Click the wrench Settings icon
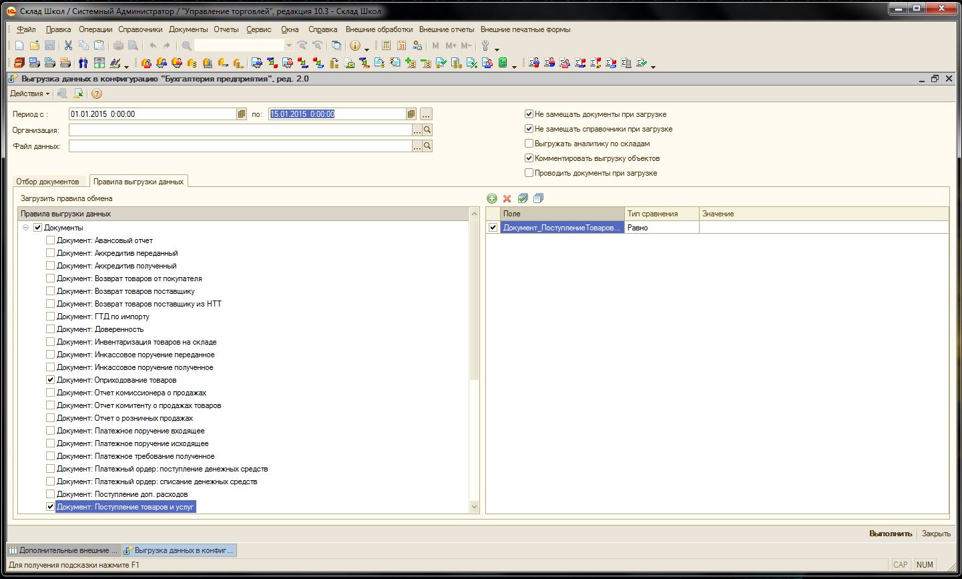The height and width of the screenshot is (579, 962). pyautogui.click(x=485, y=45)
